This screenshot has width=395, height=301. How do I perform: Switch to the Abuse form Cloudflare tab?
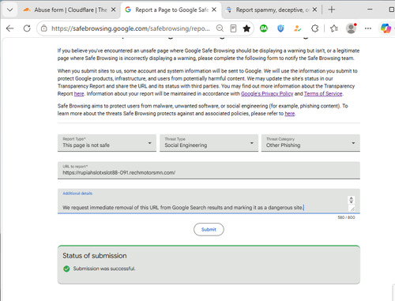(x=70, y=10)
